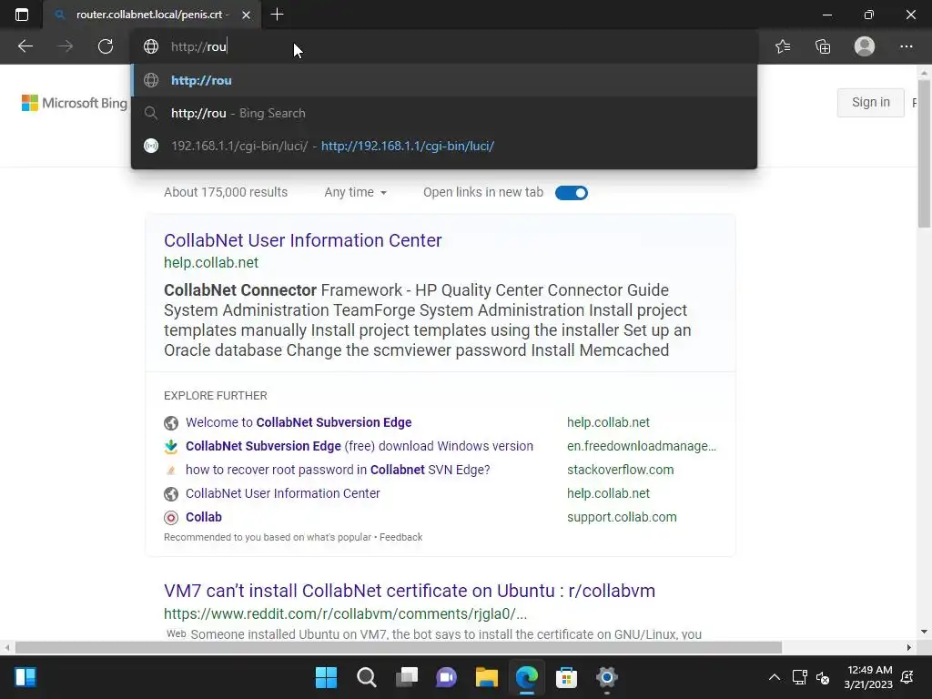Open Widgets icon on taskbar
Image resolution: width=932 pixels, height=699 pixels.
25,677
